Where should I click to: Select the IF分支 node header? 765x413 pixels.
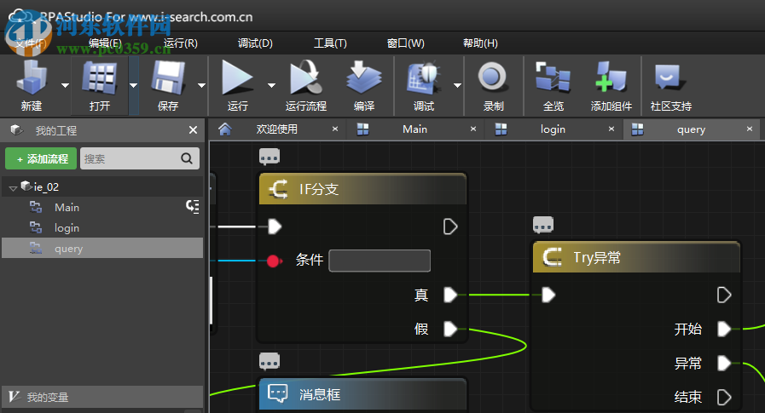[x=362, y=189]
